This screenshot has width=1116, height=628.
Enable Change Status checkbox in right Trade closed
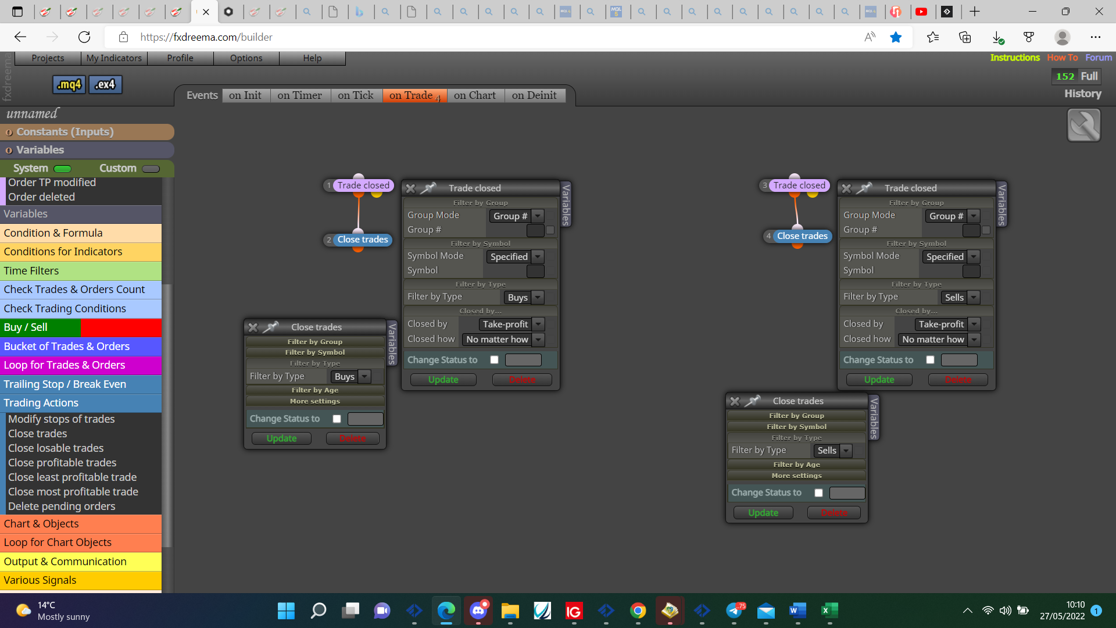(x=930, y=360)
